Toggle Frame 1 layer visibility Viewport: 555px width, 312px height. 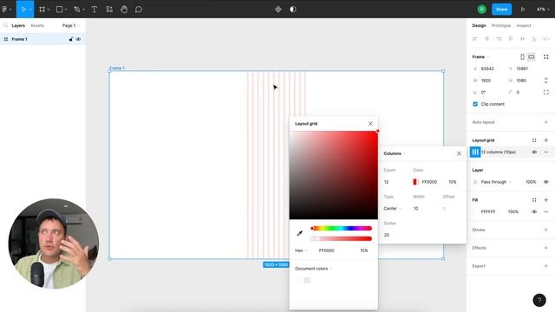78,39
